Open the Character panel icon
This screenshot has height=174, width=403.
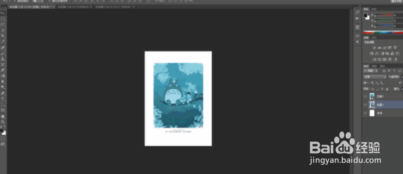coord(357,36)
